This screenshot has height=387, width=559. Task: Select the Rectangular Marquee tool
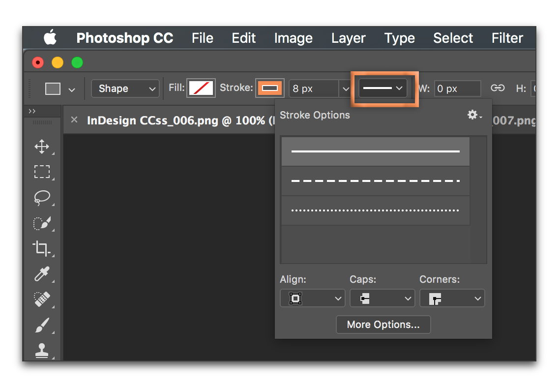(x=42, y=172)
